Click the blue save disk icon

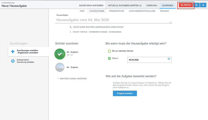197,5
